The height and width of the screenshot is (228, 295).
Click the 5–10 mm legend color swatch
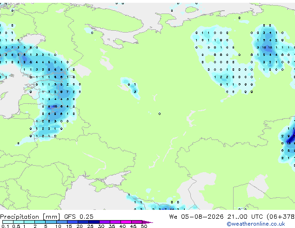tap(51, 222)
